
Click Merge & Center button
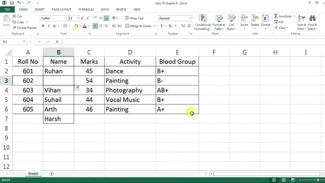point(139,26)
